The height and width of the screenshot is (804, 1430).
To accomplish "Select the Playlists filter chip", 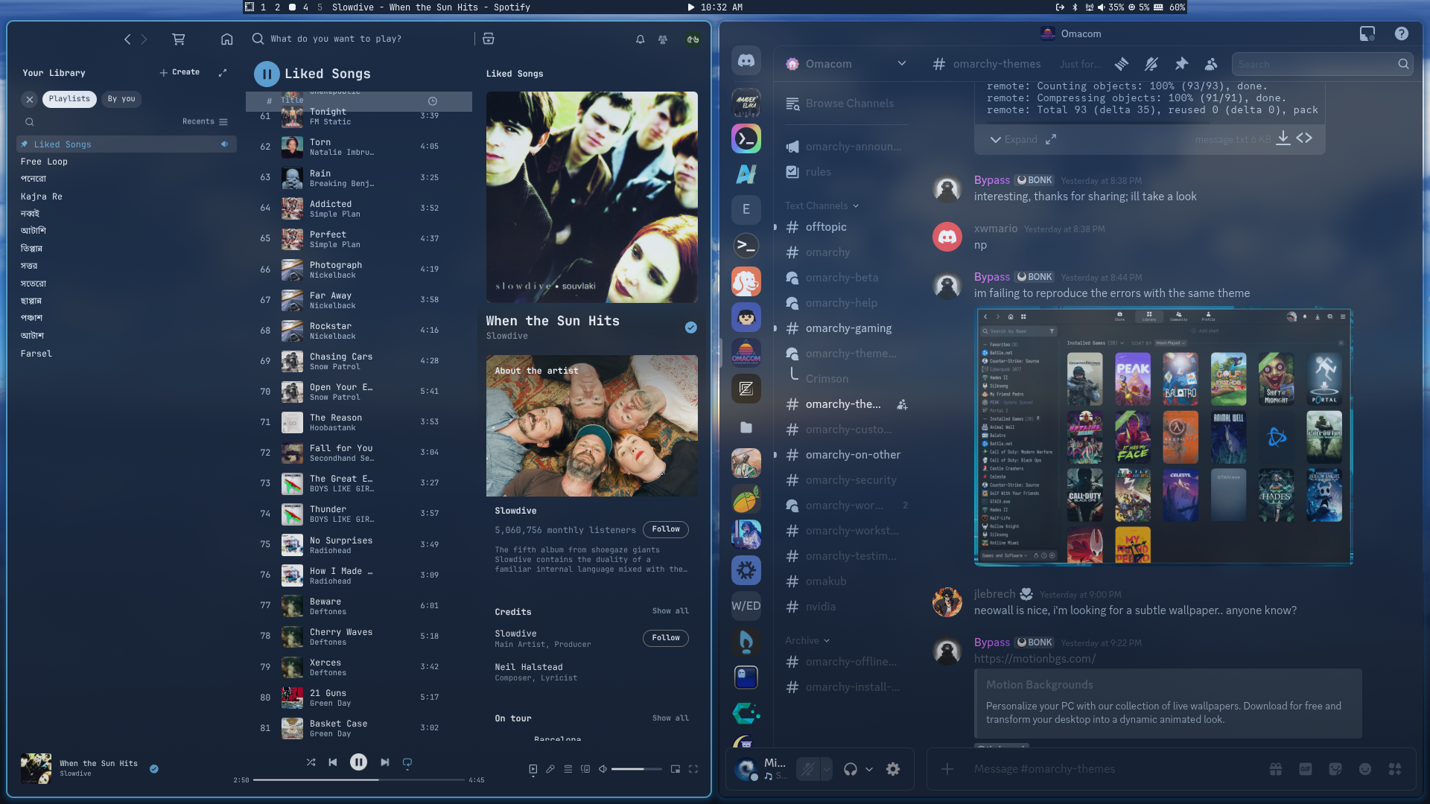I will click(69, 99).
